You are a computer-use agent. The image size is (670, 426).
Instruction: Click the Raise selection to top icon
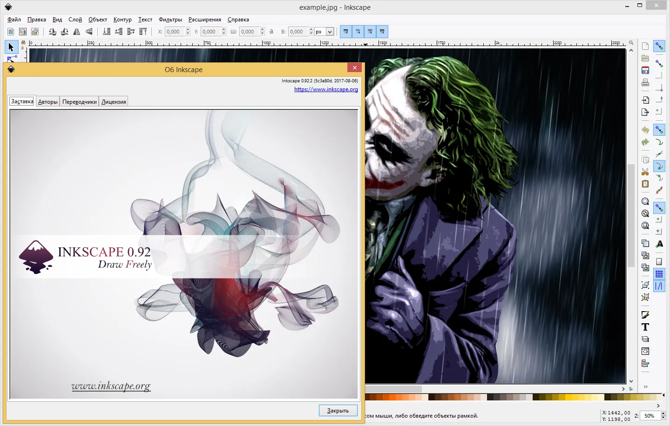pyautogui.click(x=143, y=32)
